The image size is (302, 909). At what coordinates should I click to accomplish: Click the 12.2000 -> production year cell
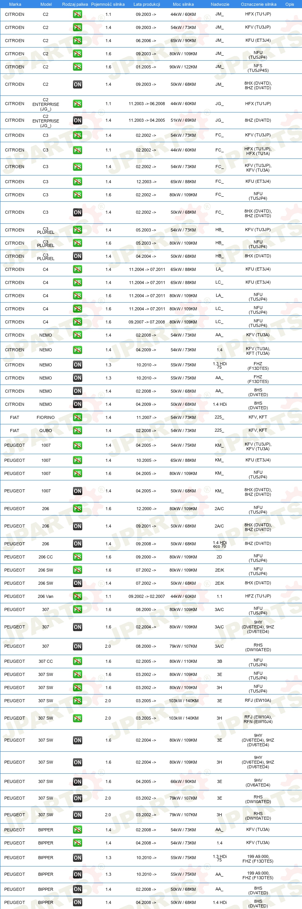coord(146,509)
